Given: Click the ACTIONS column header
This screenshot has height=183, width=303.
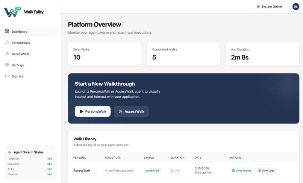Looking at the screenshot, I should click(x=235, y=158).
